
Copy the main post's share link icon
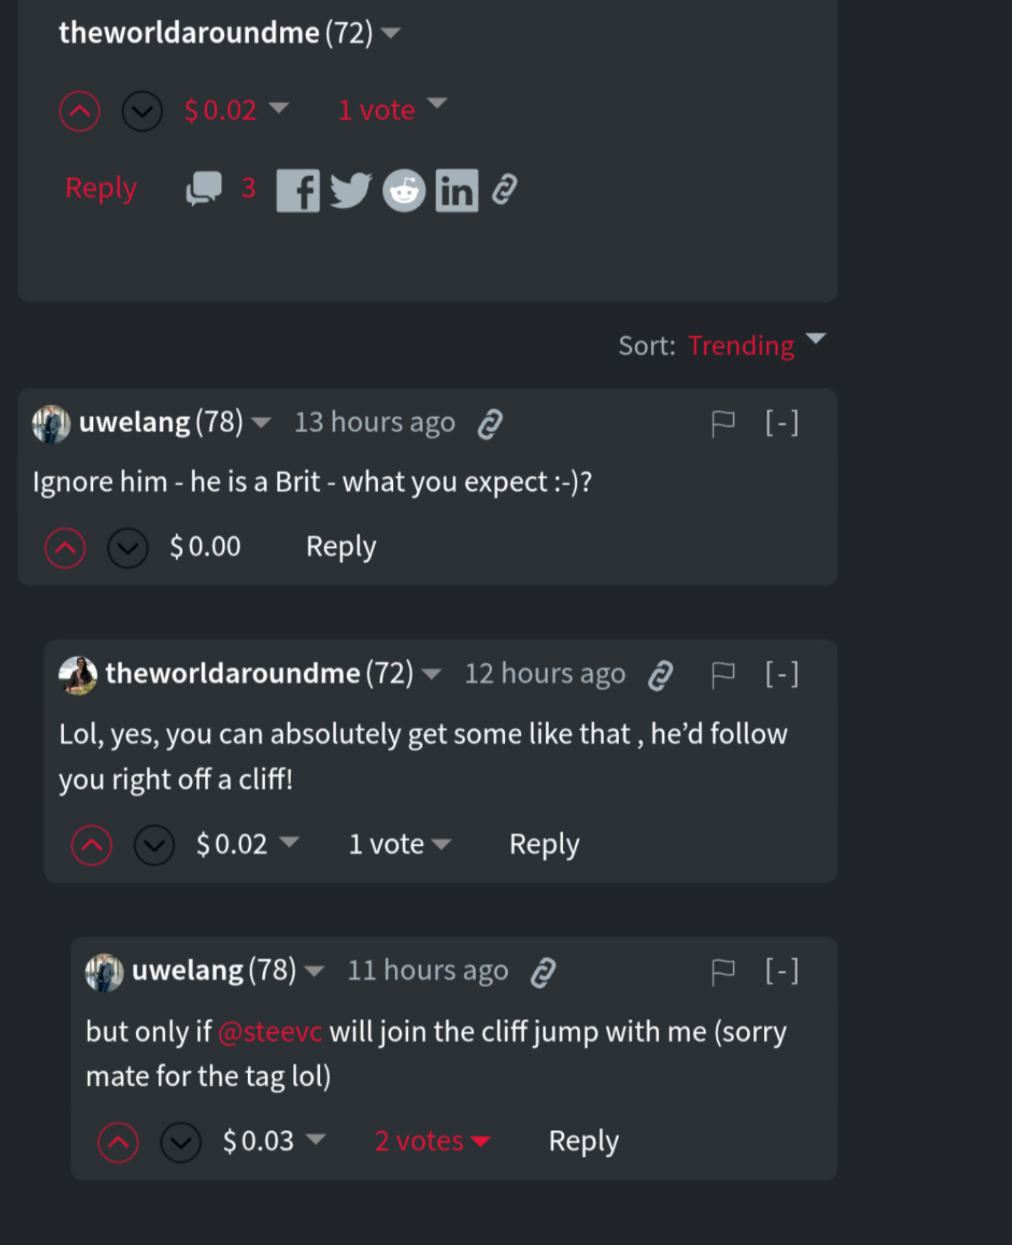pyautogui.click(x=505, y=189)
